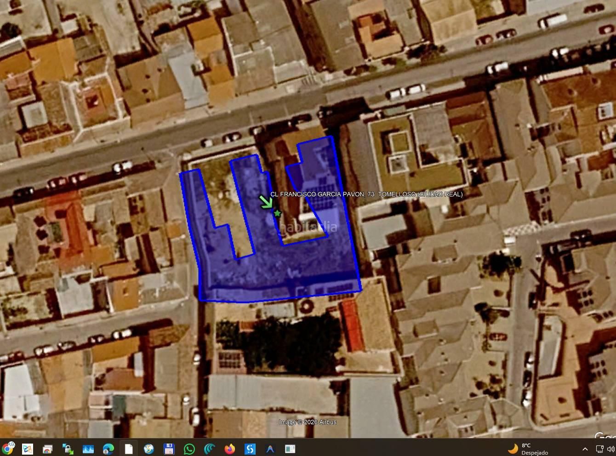Open Microsoft Edge taskbar icon
Viewport: 616px width, 456px height.
click(x=108, y=449)
